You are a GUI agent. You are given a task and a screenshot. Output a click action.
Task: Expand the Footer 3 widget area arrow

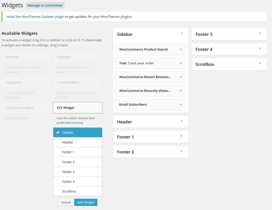pos(260,34)
